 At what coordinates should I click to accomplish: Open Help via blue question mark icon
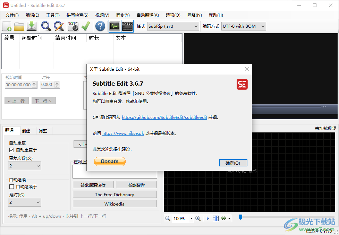(100, 26)
